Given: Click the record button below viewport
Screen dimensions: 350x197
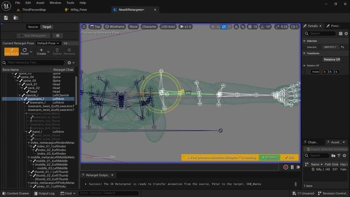Looking at the screenshot, I should click(285, 167).
